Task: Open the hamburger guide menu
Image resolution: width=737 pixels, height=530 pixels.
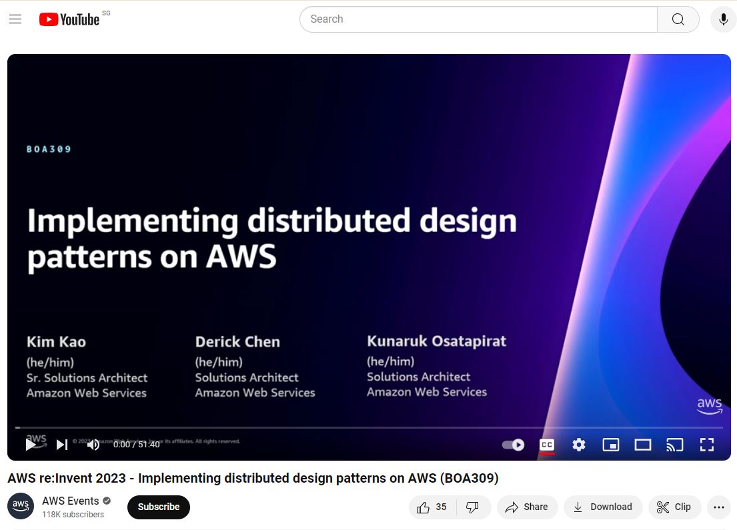Action: click(x=15, y=19)
